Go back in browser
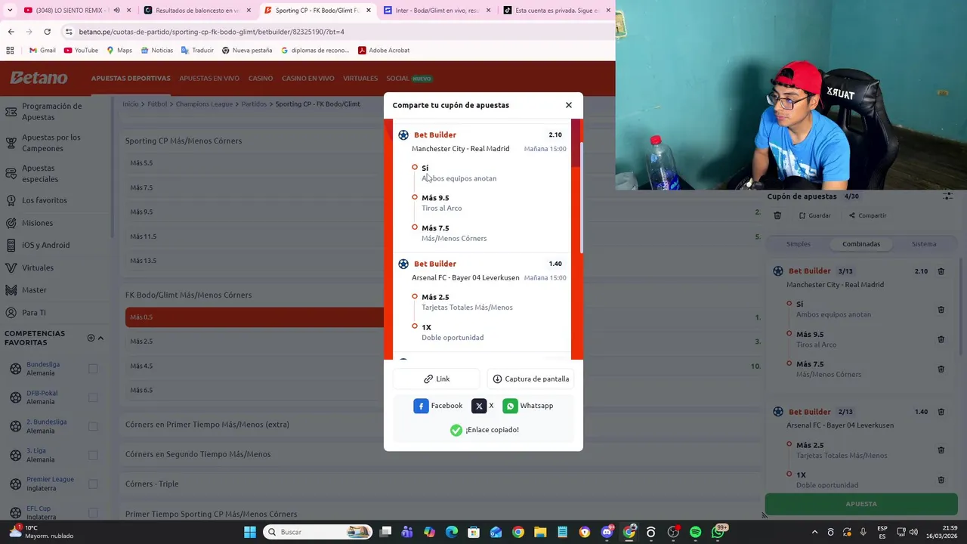The width and height of the screenshot is (967, 544). tap(11, 32)
